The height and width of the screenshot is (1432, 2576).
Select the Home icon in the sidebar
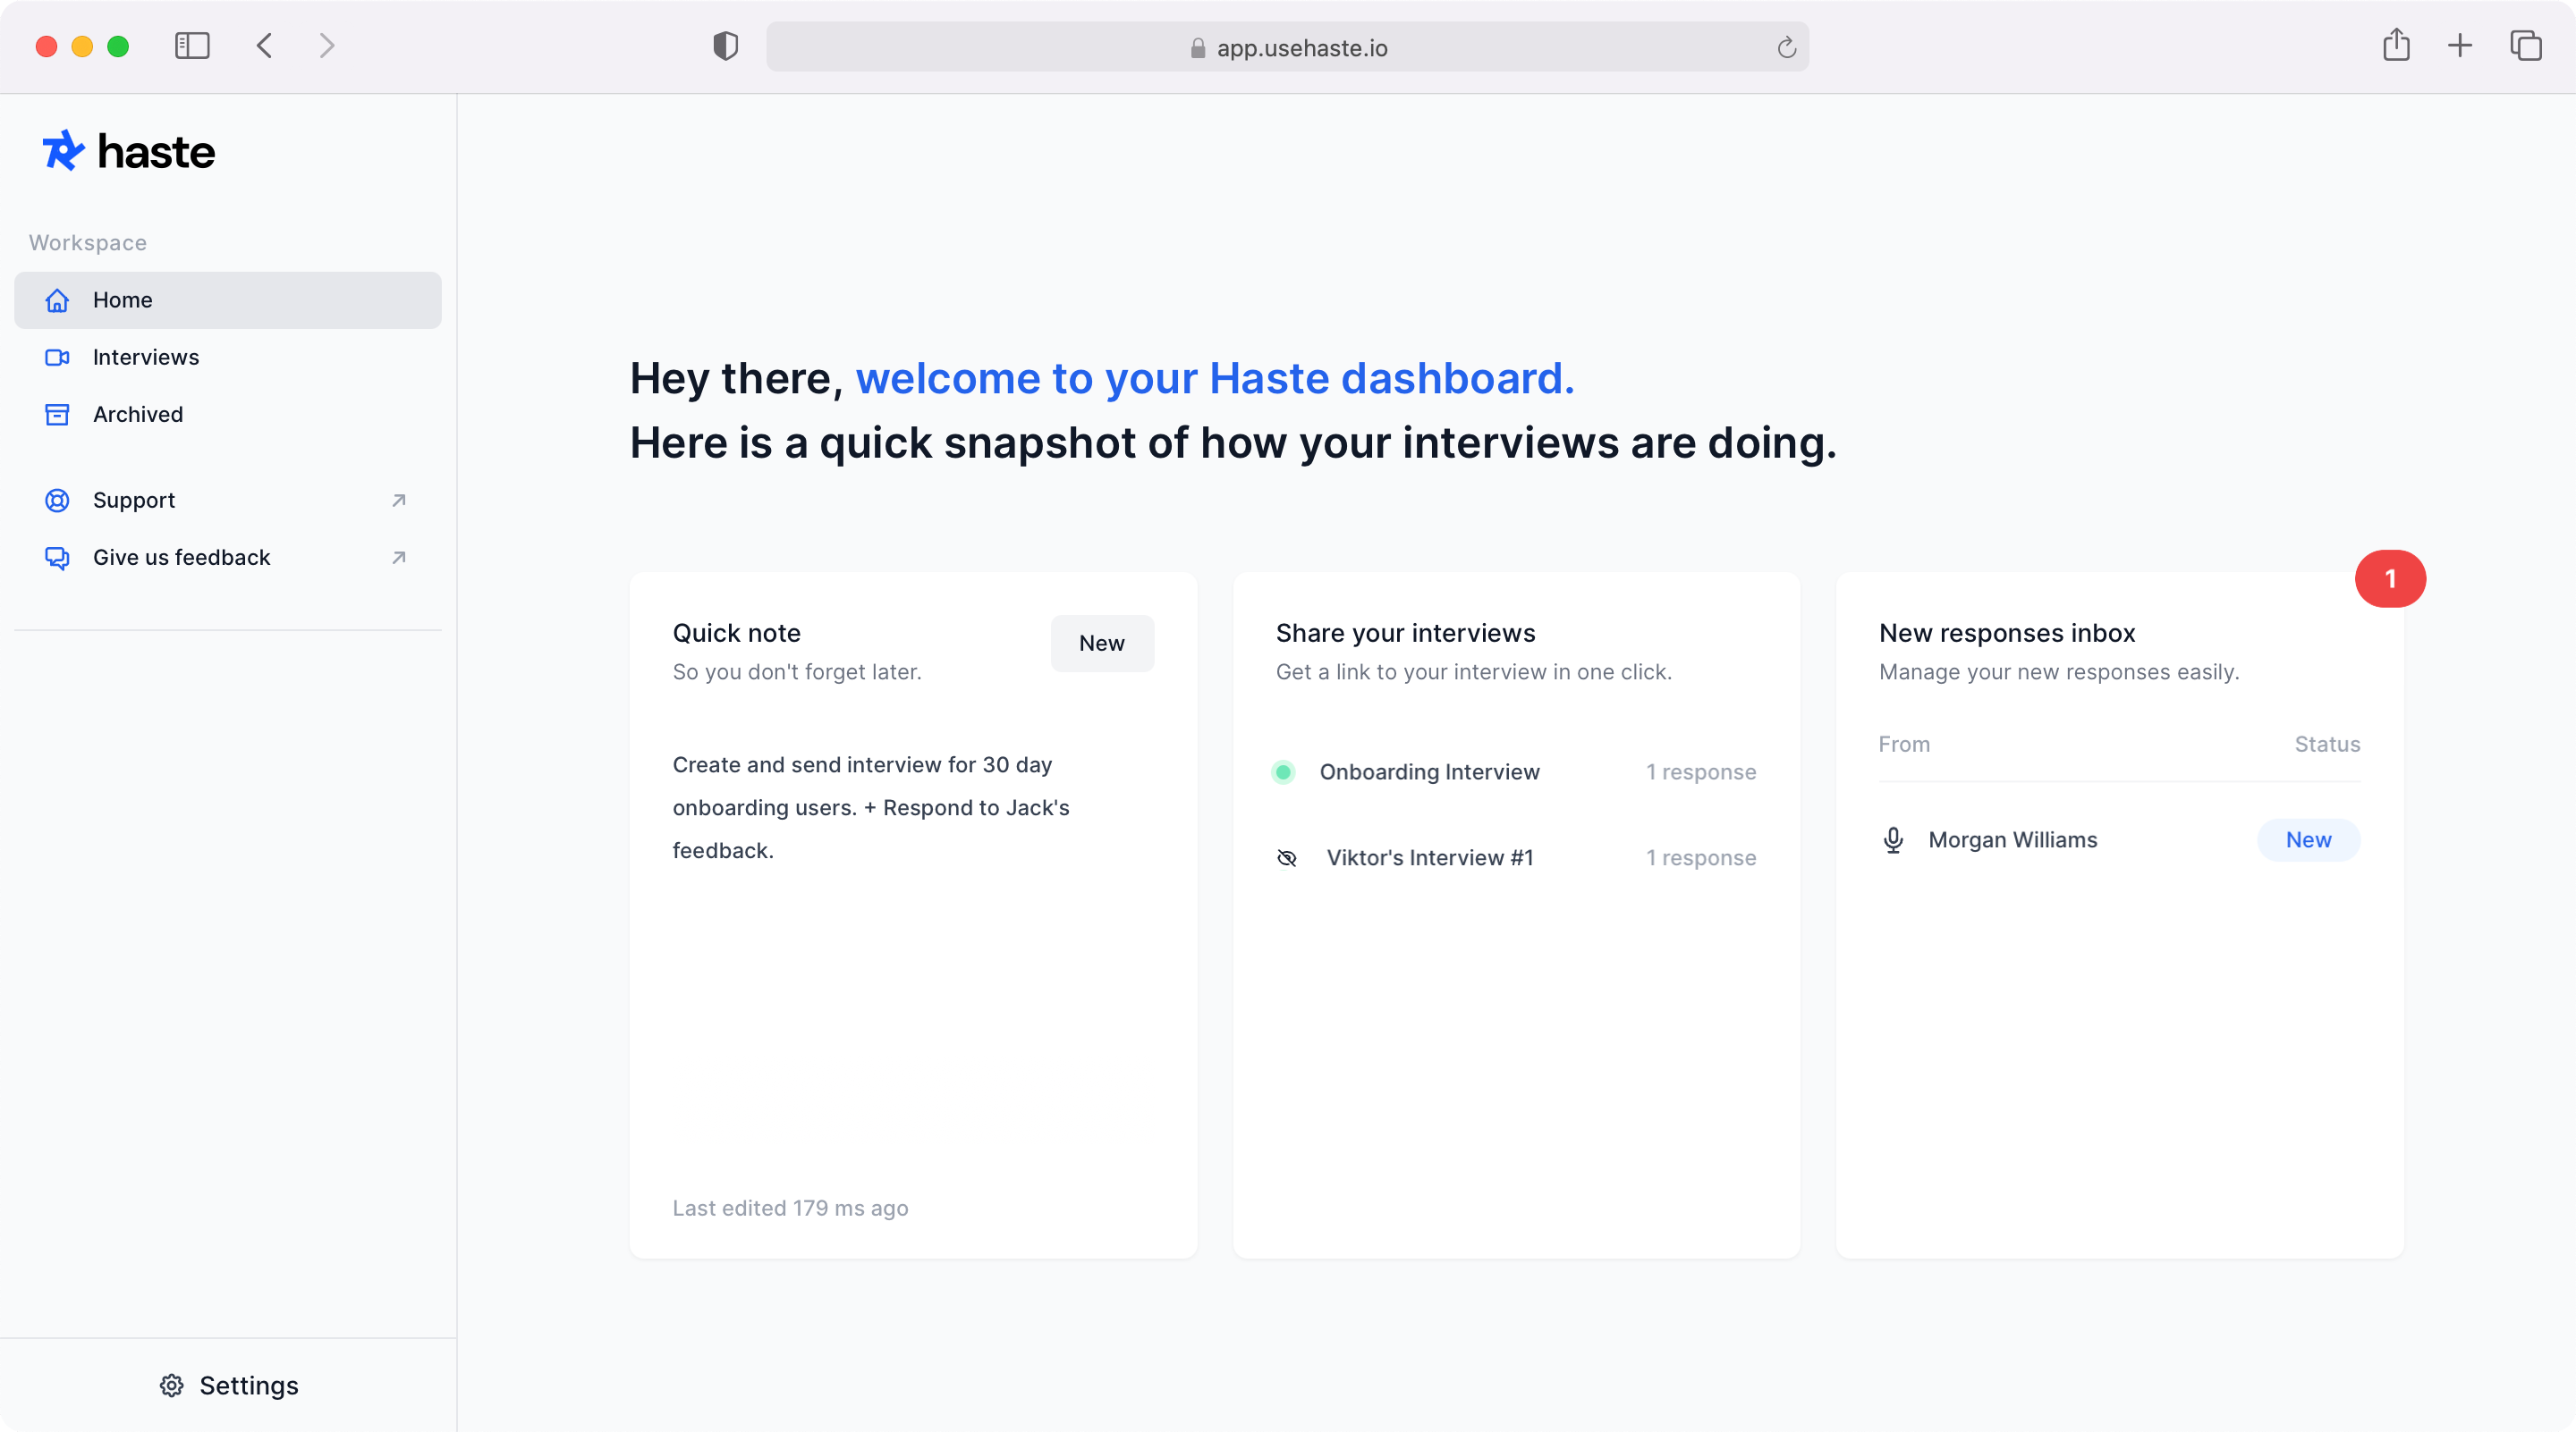point(57,299)
